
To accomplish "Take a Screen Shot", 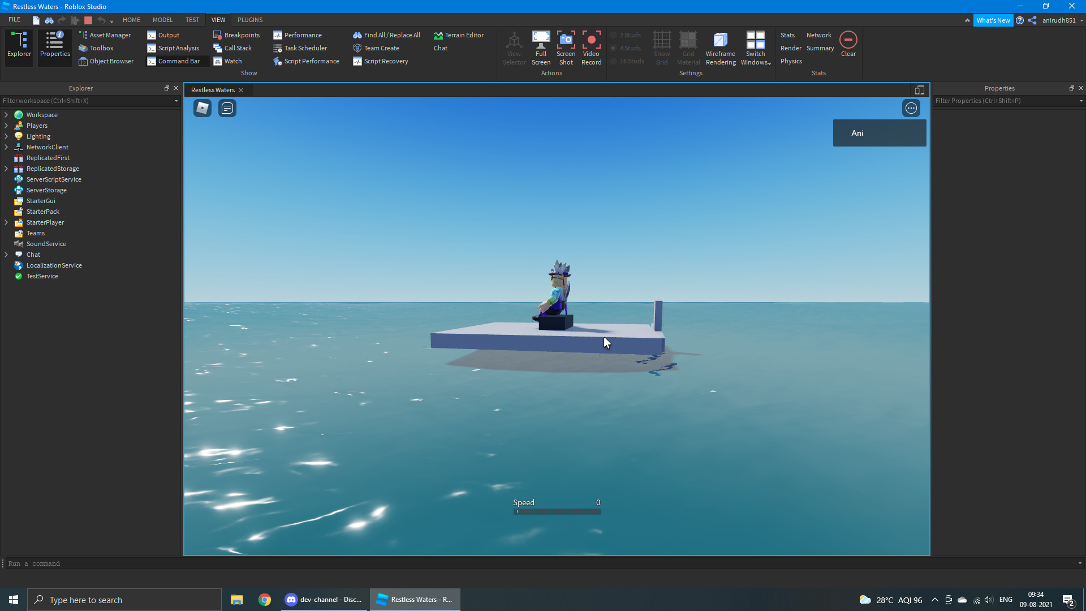I will (566, 48).
